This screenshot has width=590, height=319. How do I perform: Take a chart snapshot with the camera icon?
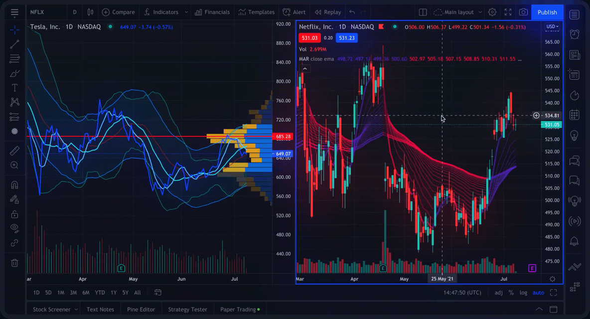(x=524, y=12)
